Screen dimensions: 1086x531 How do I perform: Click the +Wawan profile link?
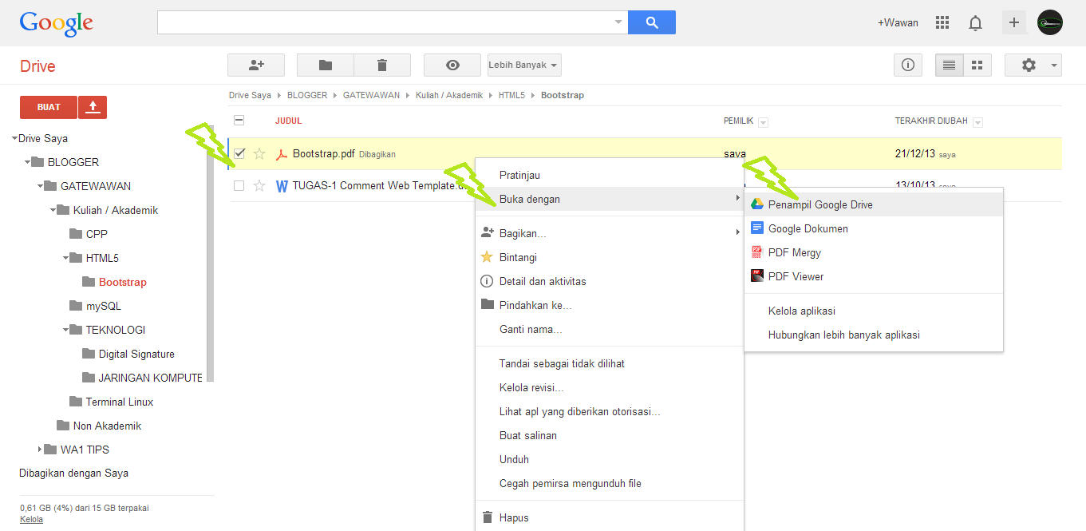[x=898, y=22]
